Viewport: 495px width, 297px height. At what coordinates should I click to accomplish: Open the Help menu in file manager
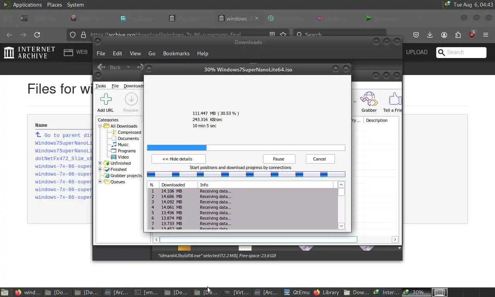pyautogui.click(x=202, y=53)
